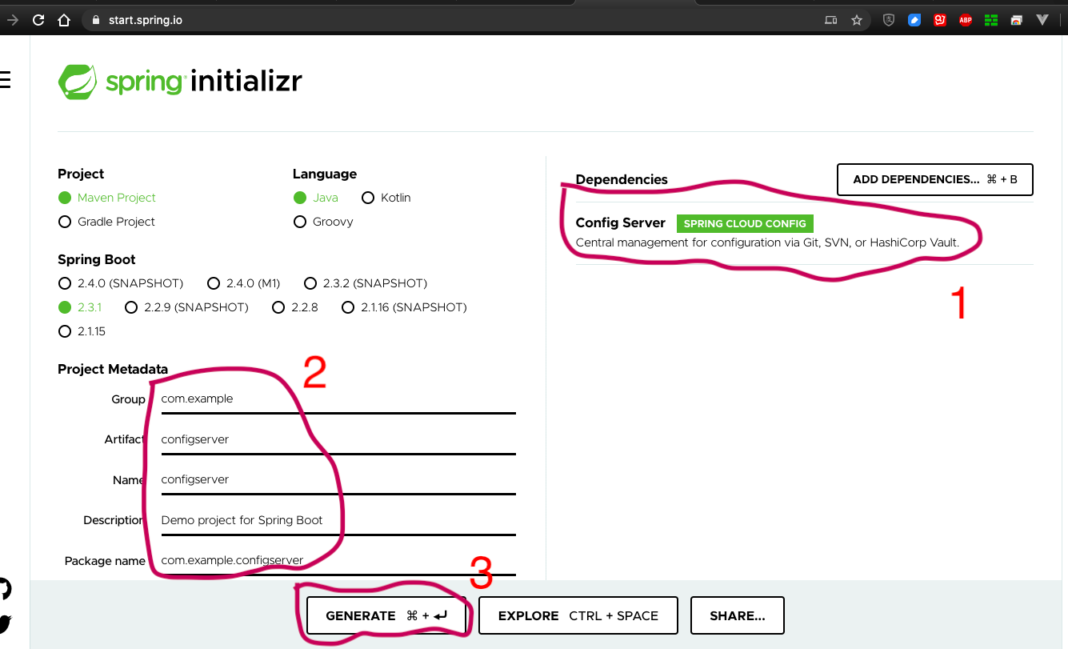Select Spring Boot 2.4.0 (SNAPSHOT)

121,283
